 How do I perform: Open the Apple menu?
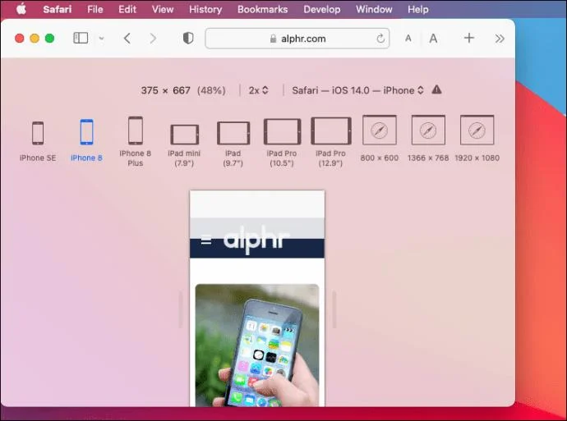click(x=21, y=9)
